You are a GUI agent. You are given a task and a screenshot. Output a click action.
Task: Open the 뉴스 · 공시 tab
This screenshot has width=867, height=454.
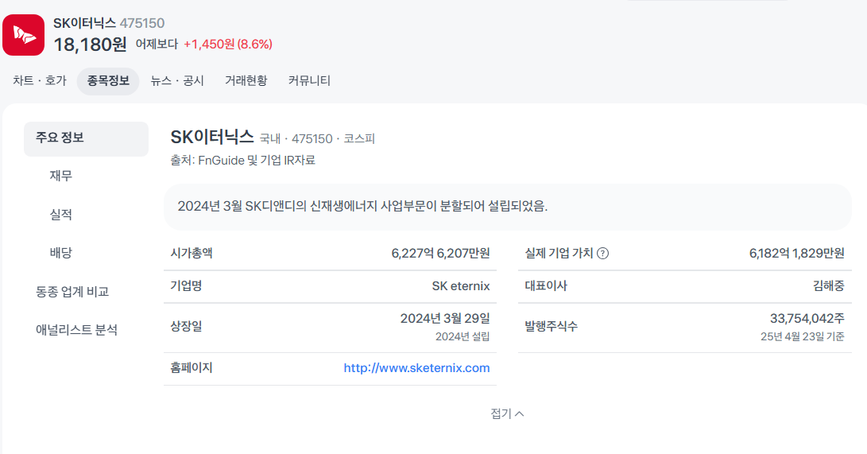click(x=177, y=81)
